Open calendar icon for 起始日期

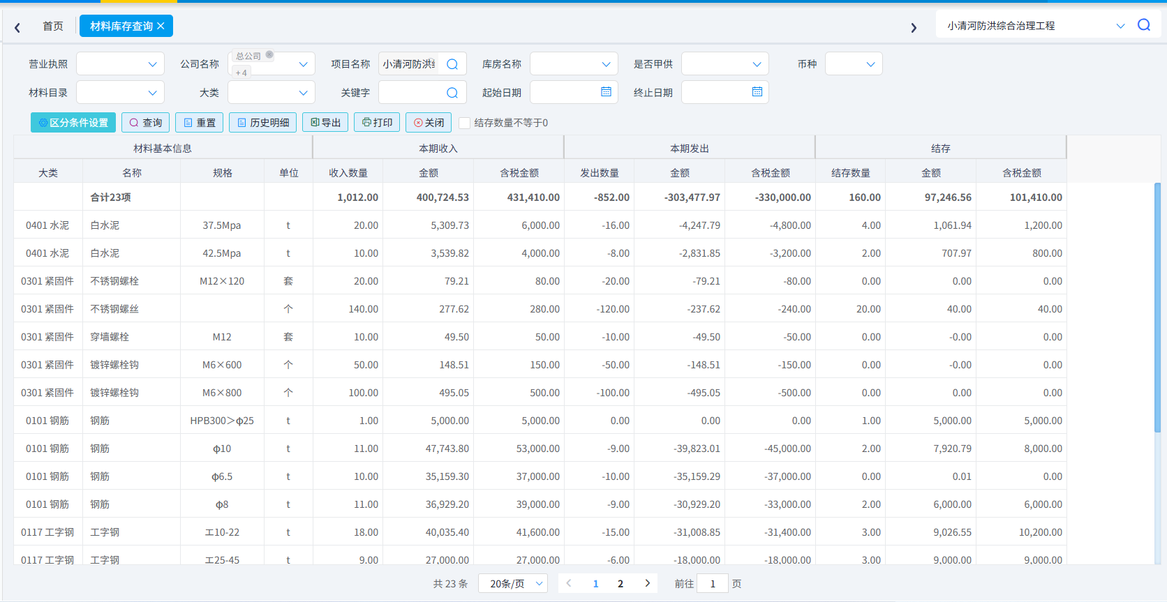606,92
